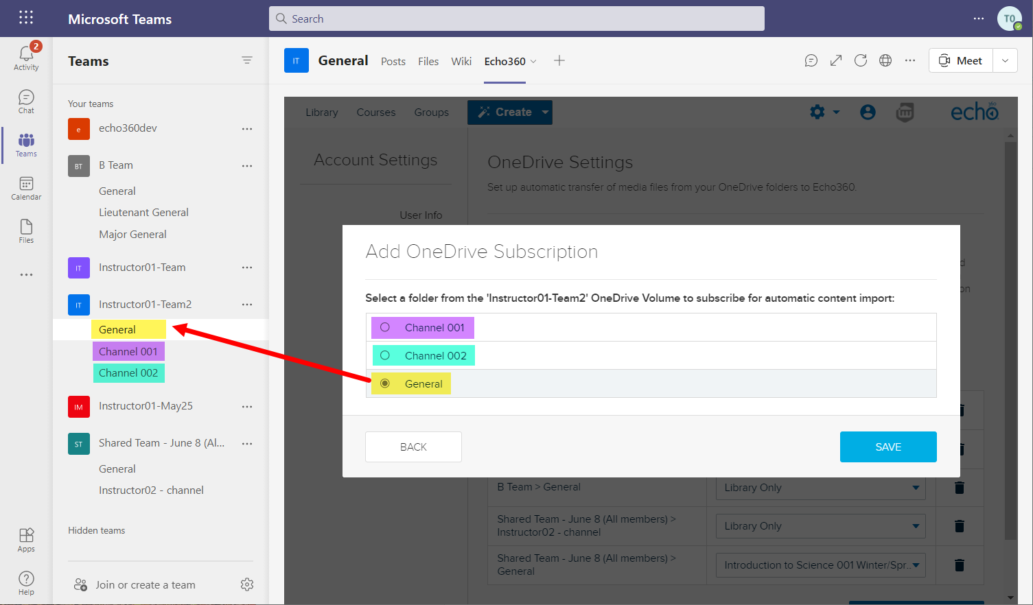Click the profile avatar TO
This screenshot has height=605, width=1033.
click(x=1009, y=19)
